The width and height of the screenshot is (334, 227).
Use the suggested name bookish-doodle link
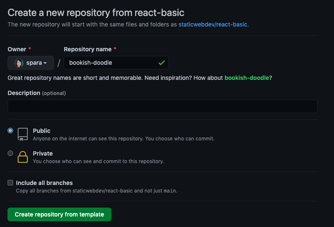[247, 78]
